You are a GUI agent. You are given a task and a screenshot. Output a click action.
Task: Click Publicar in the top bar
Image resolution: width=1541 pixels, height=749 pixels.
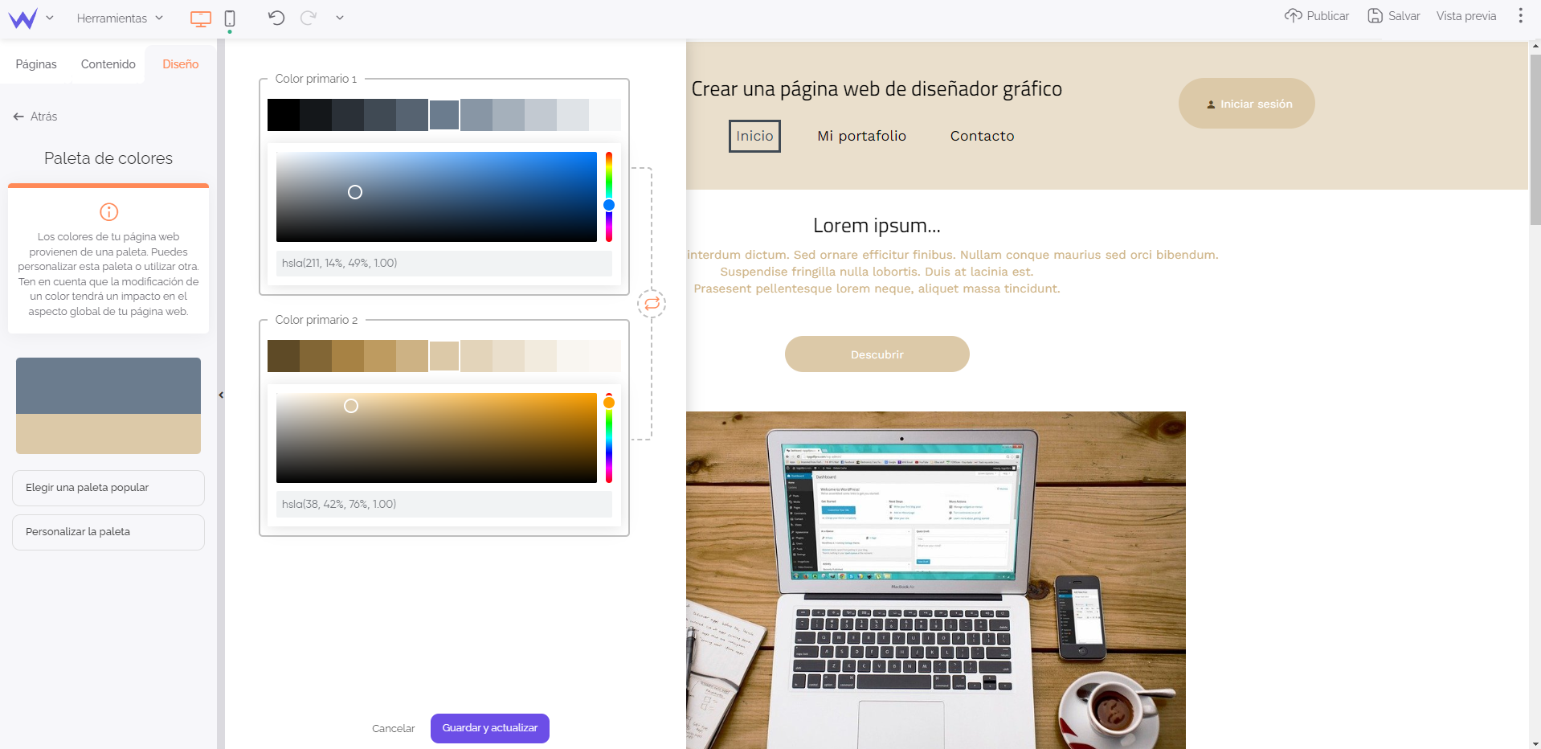(1317, 16)
